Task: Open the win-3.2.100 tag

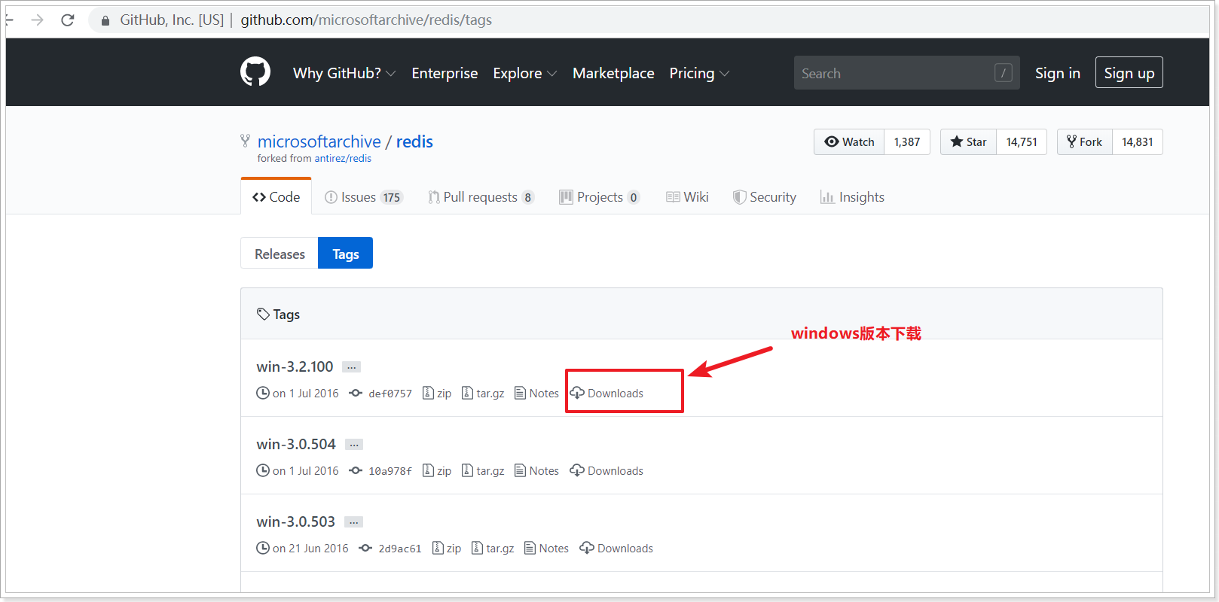Action: click(295, 366)
